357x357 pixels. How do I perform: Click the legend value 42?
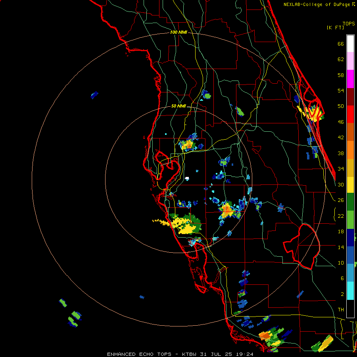pos(341,138)
